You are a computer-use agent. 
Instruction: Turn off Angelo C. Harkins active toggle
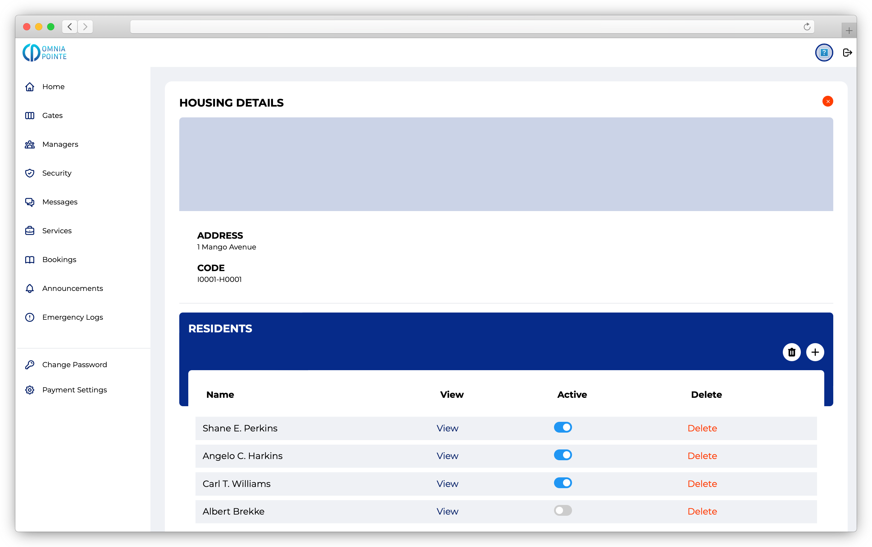[563, 455]
